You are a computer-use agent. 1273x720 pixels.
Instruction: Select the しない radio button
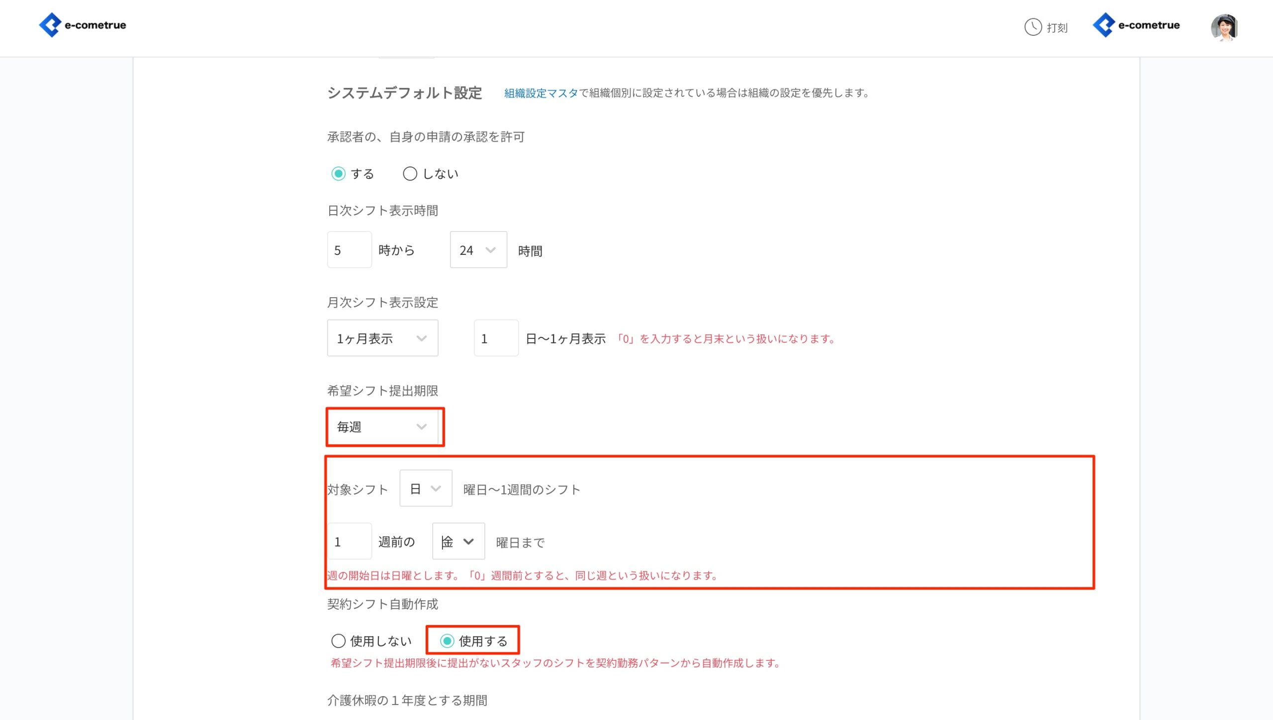410,173
